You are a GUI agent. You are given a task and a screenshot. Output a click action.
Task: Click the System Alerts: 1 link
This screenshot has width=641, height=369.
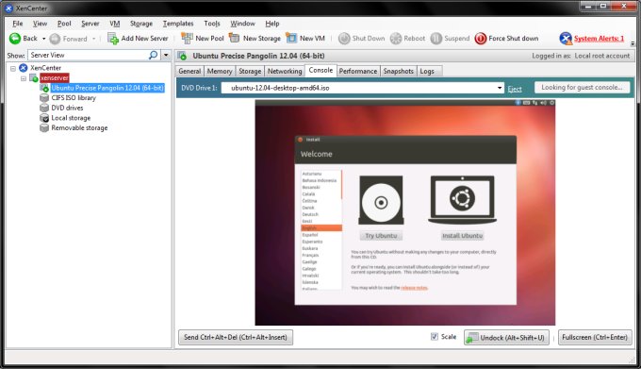[599, 39]
